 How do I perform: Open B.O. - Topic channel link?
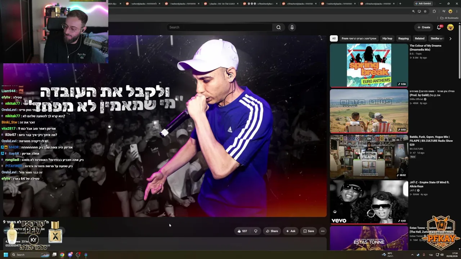tap(416, 54)
